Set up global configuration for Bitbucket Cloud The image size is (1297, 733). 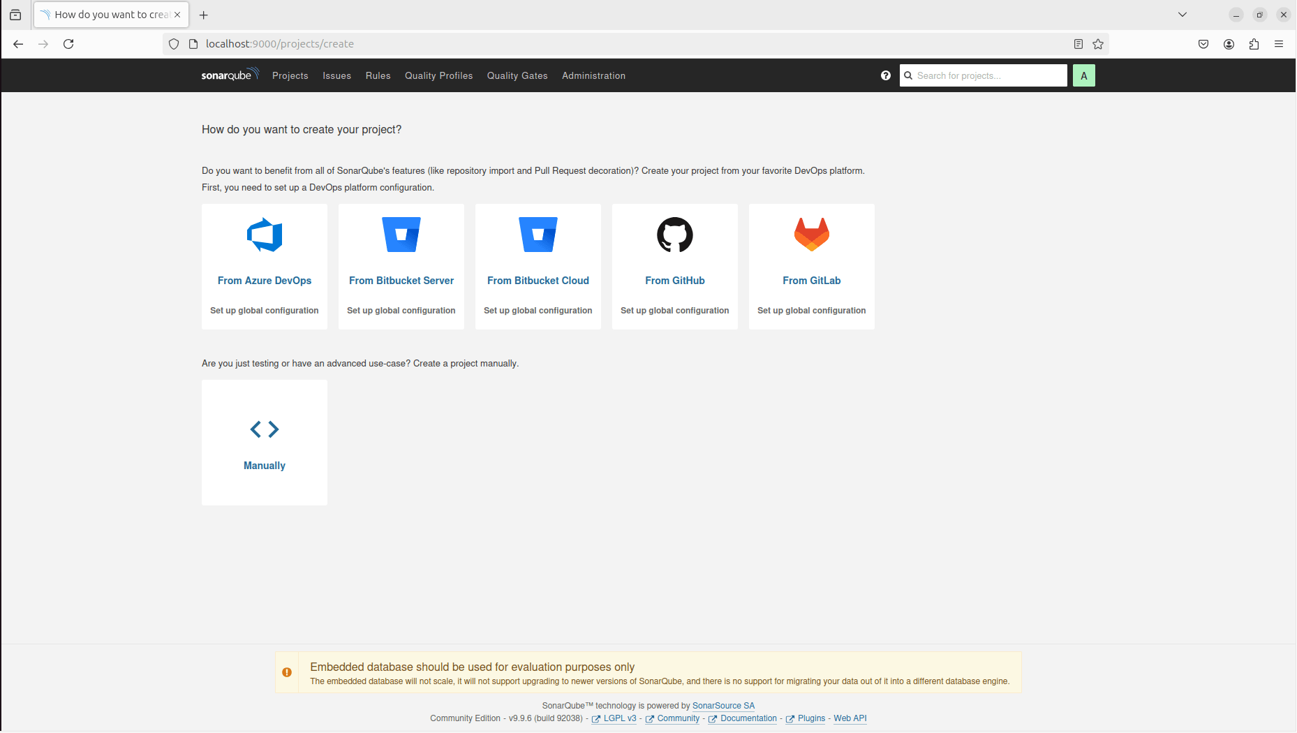click(x=538, y=311)
